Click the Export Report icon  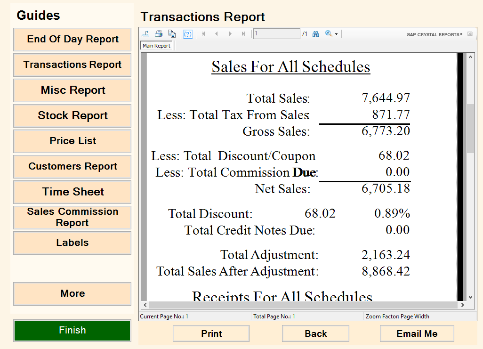click(145, 34)
